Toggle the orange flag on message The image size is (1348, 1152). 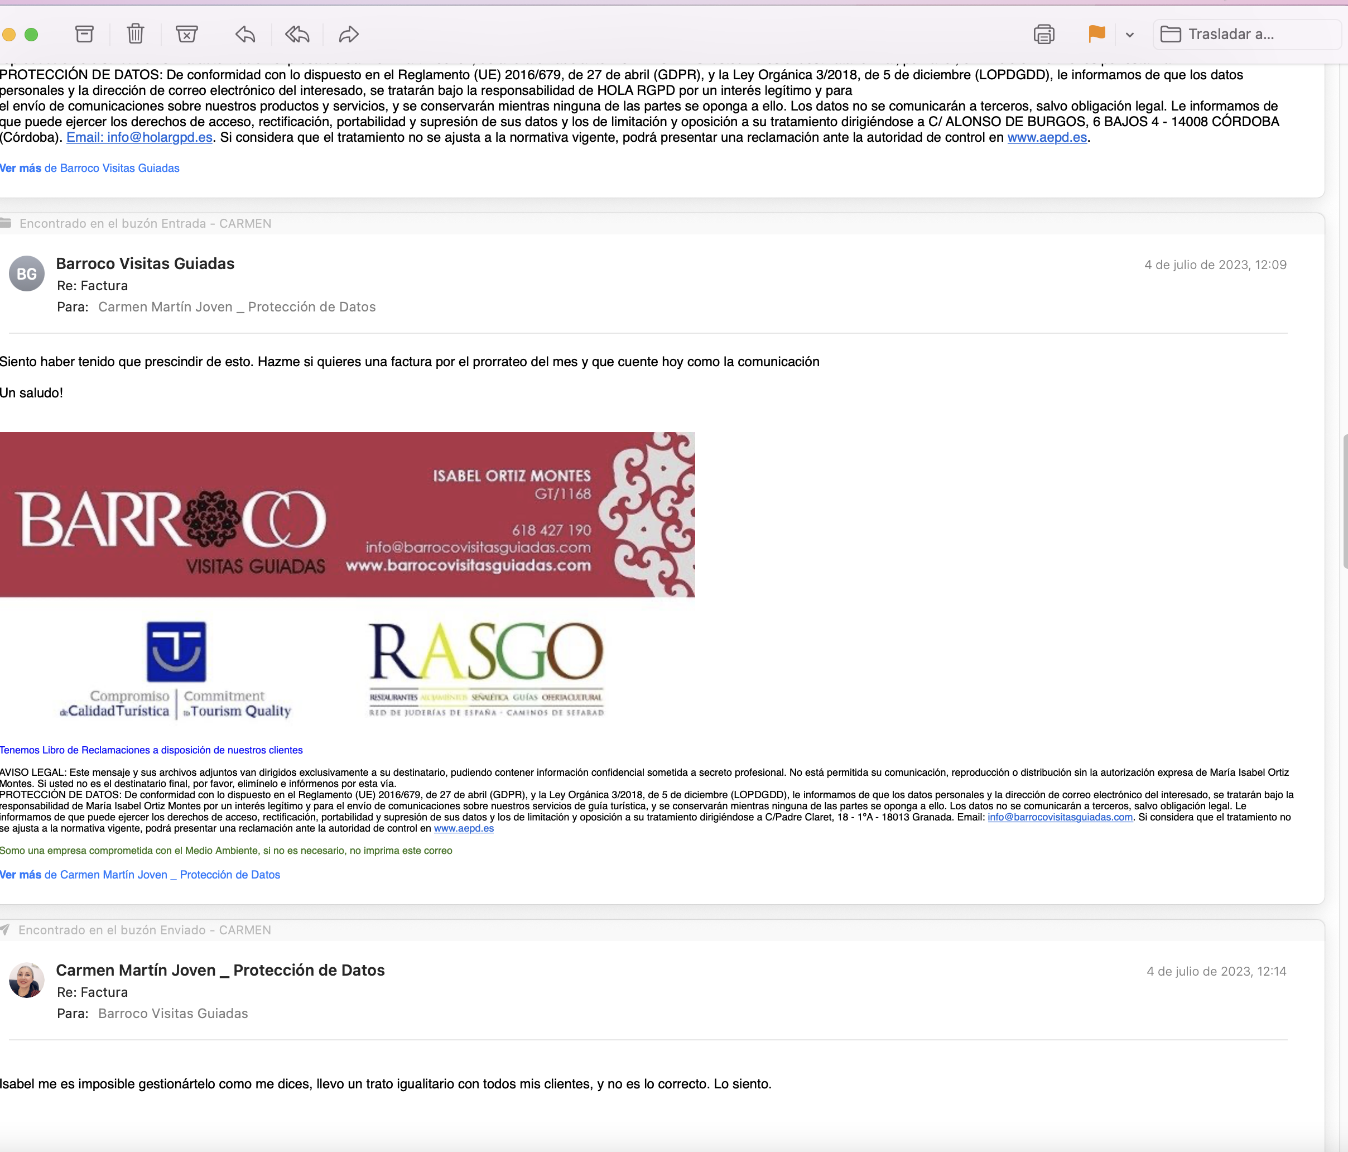point(1096,34)
